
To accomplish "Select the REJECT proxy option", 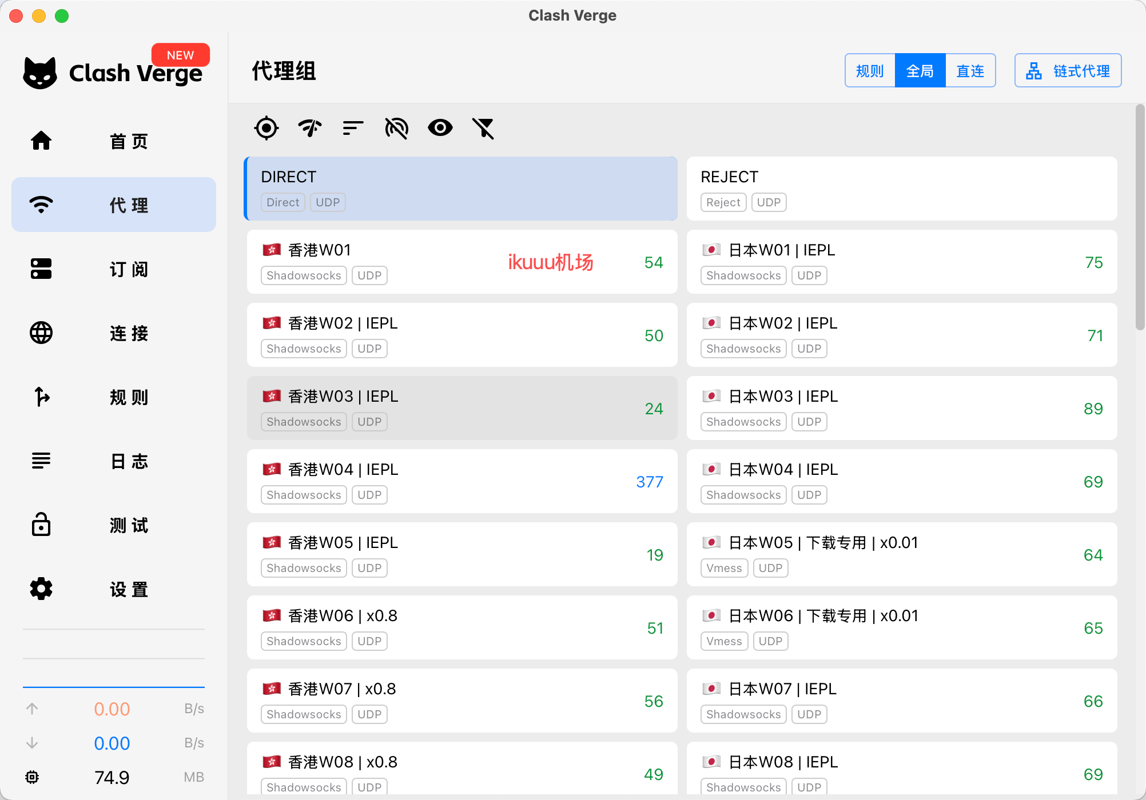I will (x=901, y=189).
